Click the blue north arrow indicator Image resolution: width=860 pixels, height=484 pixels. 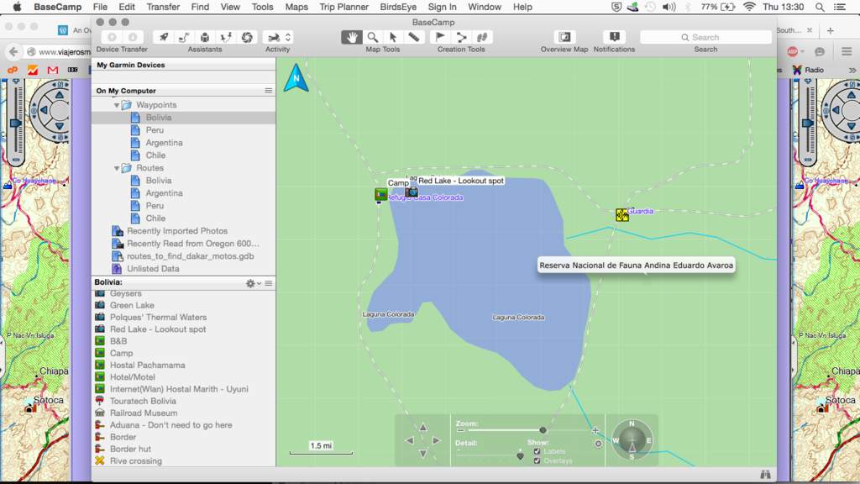point(296,78)
